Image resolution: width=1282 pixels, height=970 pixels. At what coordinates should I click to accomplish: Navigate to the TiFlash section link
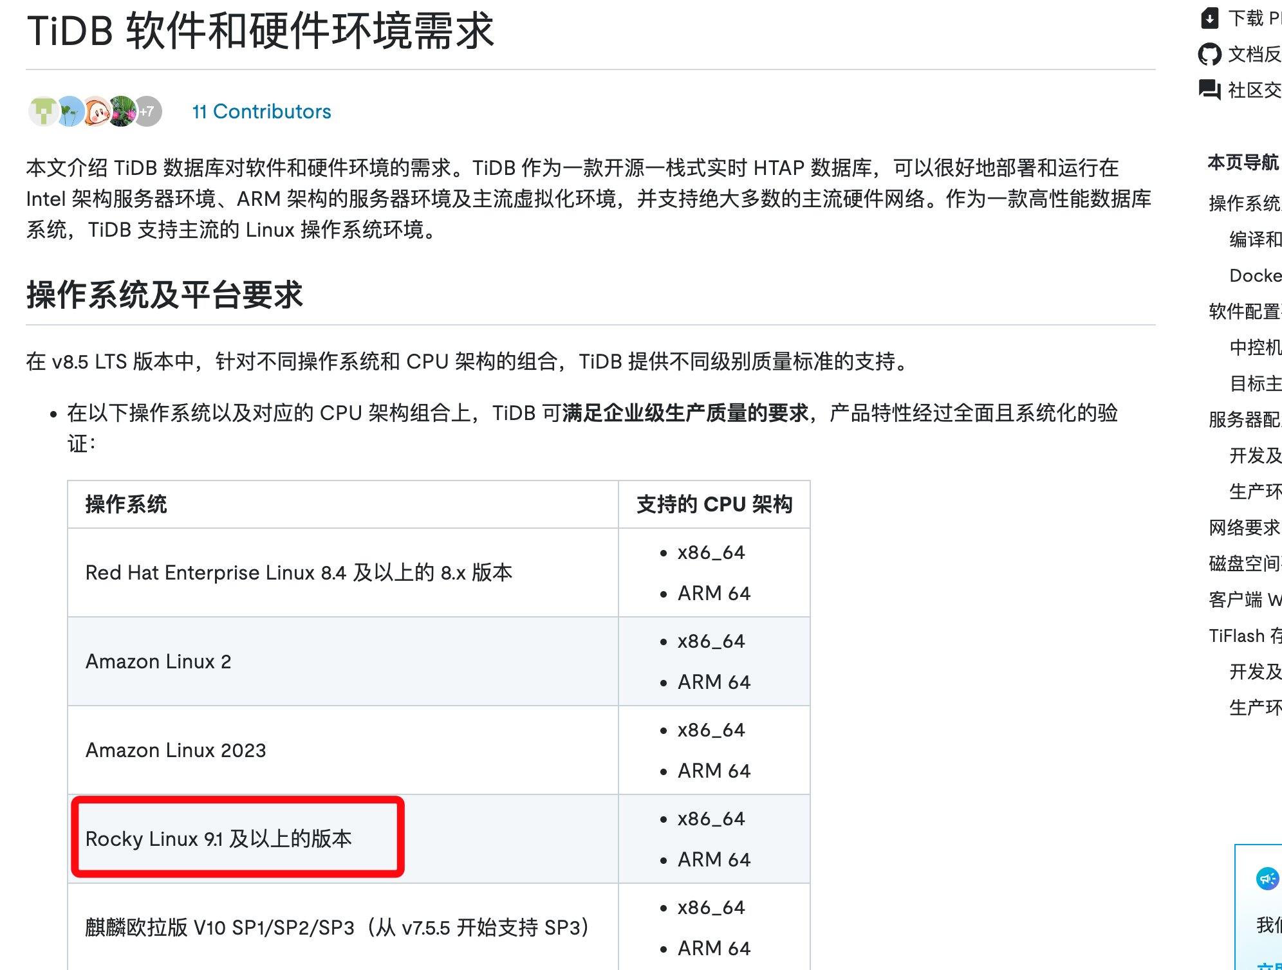pyautogui.click(x=1244, y=636)
